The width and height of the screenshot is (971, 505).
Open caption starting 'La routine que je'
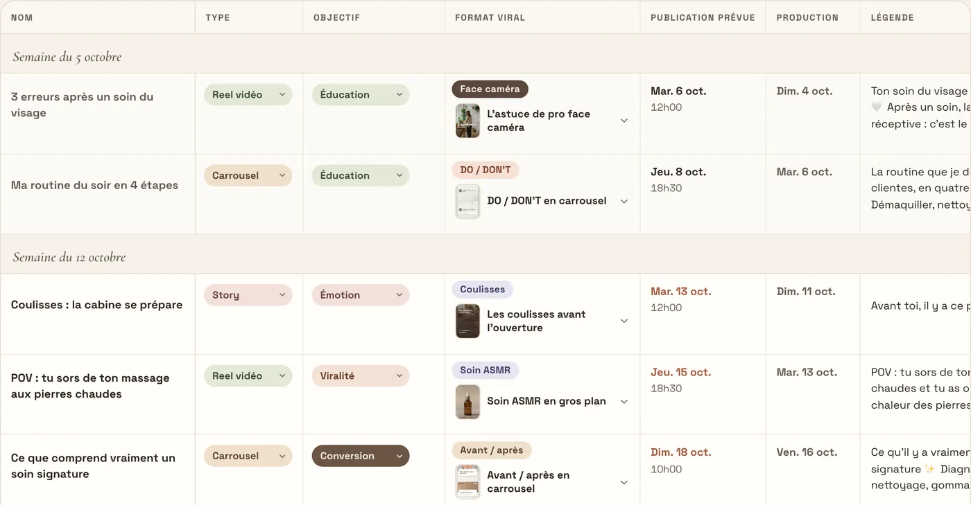pos(920,188)
